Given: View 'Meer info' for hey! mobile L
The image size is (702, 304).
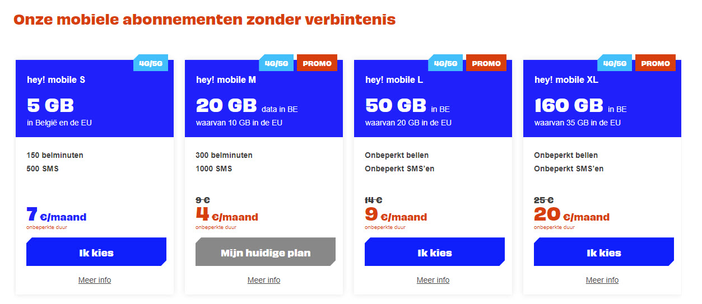Looking at the screenshot, I should 433,280.
